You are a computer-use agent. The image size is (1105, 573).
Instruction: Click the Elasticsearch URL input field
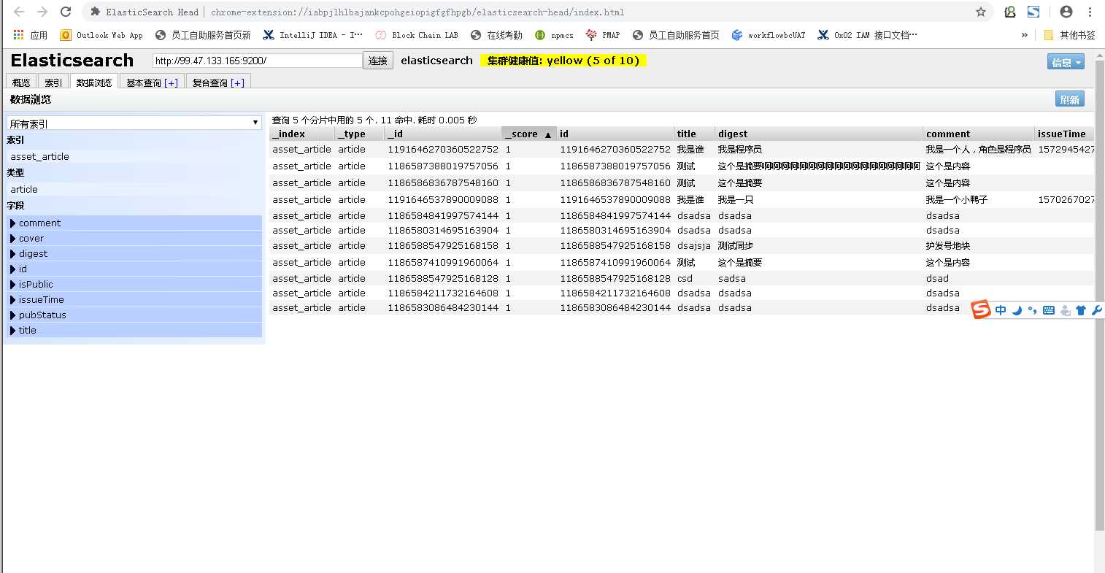click(257, 61)
